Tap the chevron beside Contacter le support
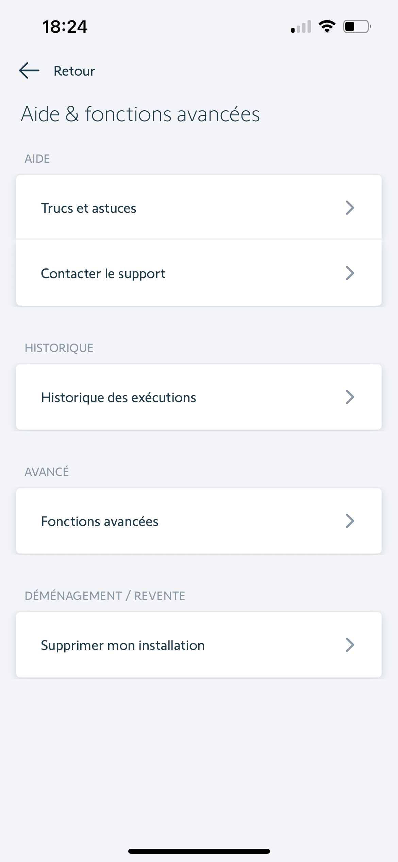Viewport: 398px width, 862px height. [350, 273]
